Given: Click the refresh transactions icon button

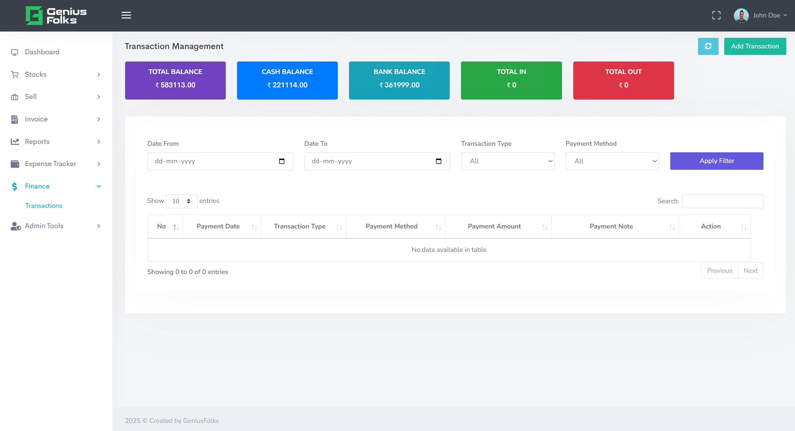Looking at the screenshot, I should (x=708, y=46).
